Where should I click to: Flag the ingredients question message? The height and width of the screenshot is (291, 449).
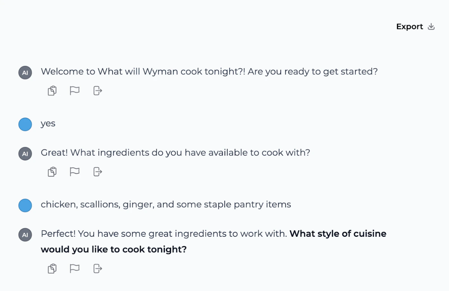pyautogui.click(x=74, y=172)
